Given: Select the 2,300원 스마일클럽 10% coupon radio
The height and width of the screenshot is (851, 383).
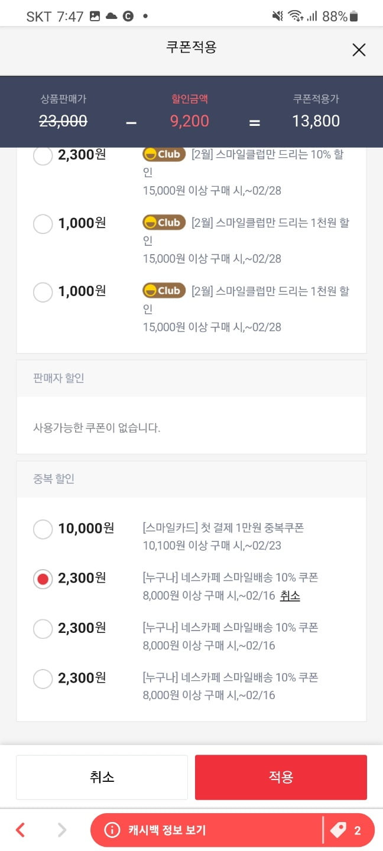Looking at the screenshot, I should [x=43, y=155].
